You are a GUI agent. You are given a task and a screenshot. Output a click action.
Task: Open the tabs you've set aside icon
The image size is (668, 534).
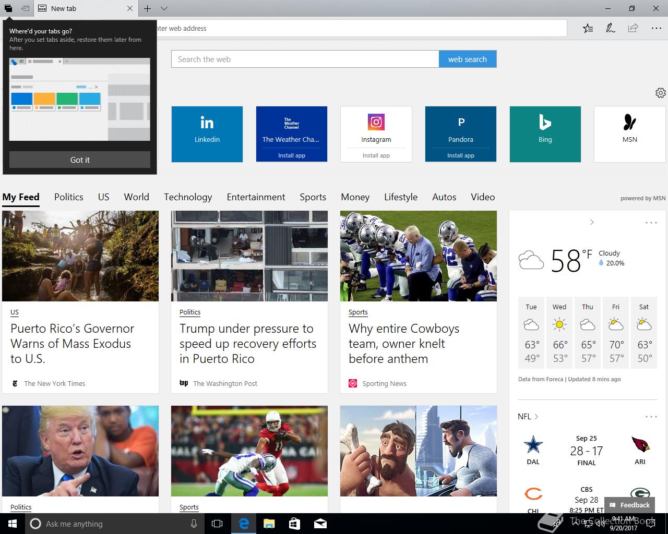click(x=8, y=8)
